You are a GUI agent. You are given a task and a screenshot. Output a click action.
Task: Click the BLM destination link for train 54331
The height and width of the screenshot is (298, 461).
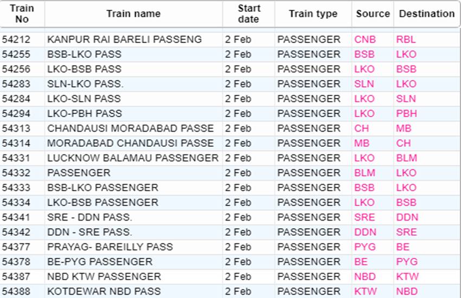pos(406,158)
